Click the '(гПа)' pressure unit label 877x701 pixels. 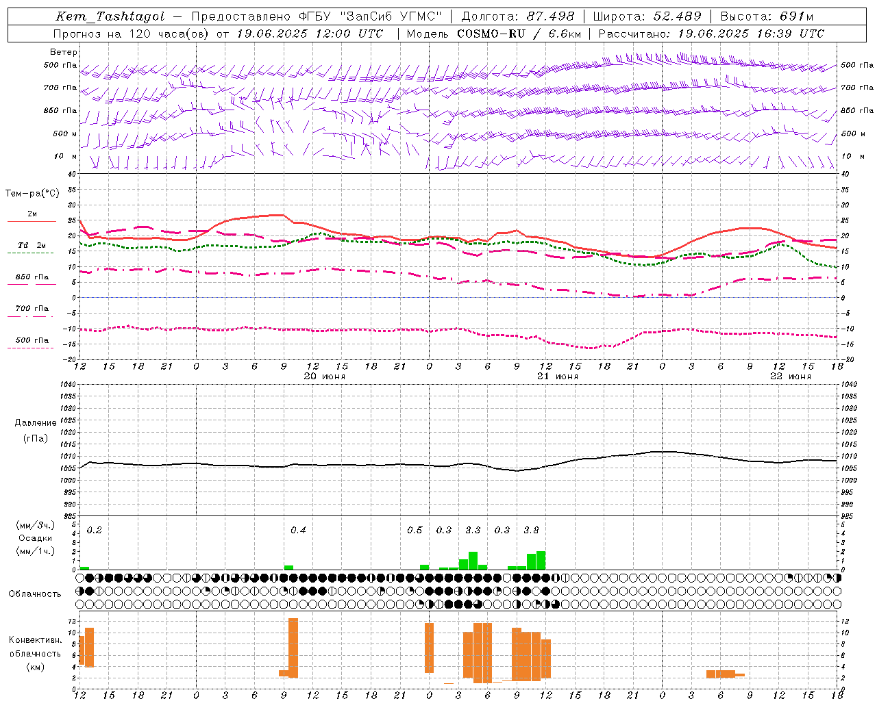click(x=36, y=438)
